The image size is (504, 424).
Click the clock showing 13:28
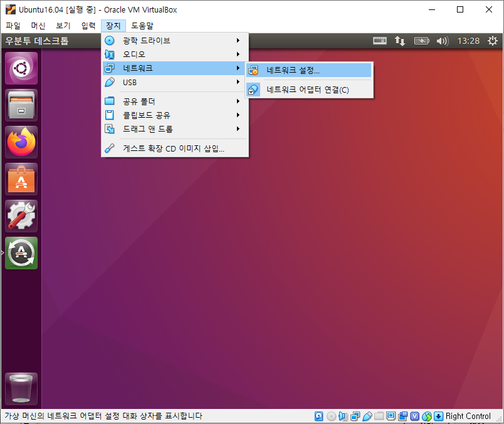click(x=468, y=41)
